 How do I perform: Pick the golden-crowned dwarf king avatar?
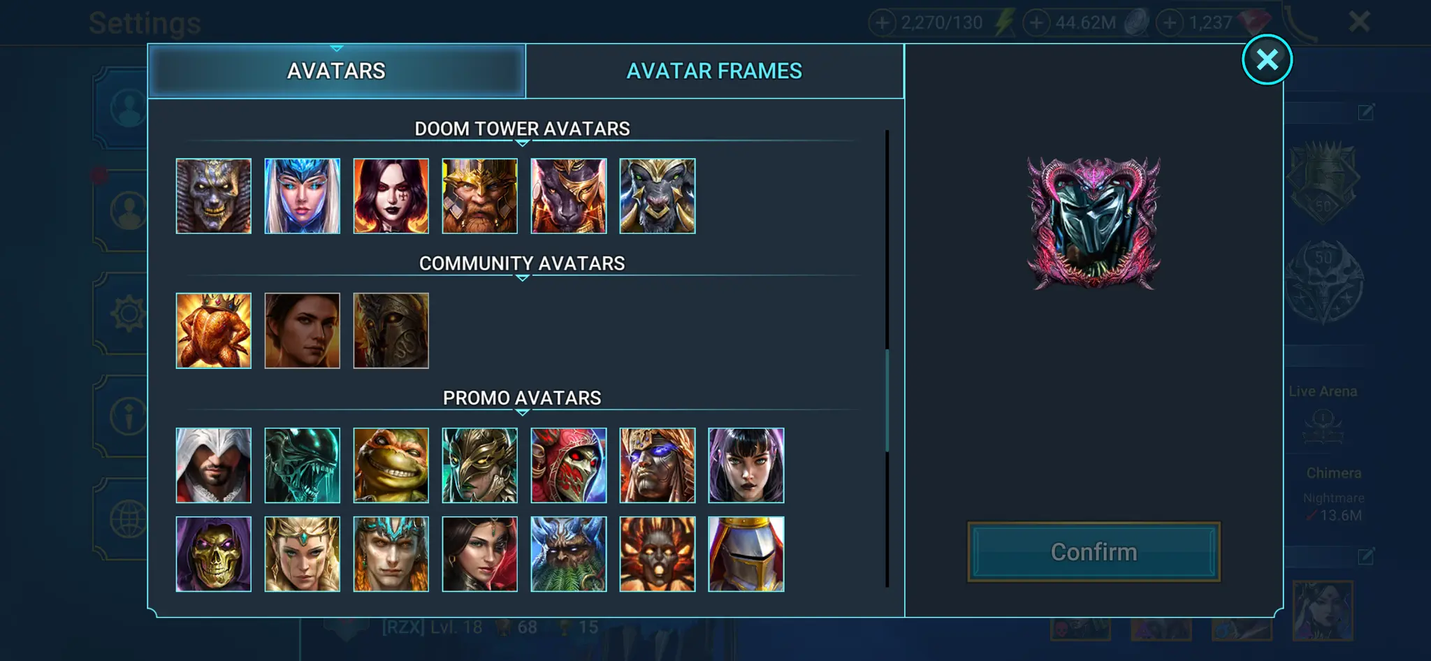pyautogui.click(x=479, y=196)
